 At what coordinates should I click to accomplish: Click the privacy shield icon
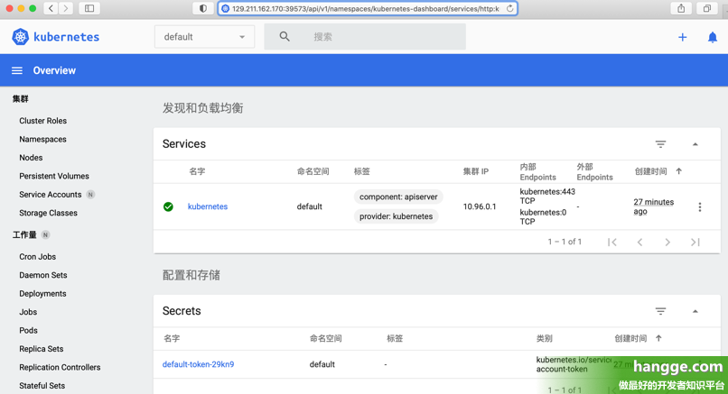point(203,8)
